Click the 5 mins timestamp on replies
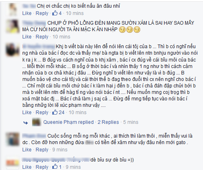 click(x=131, y=122)
